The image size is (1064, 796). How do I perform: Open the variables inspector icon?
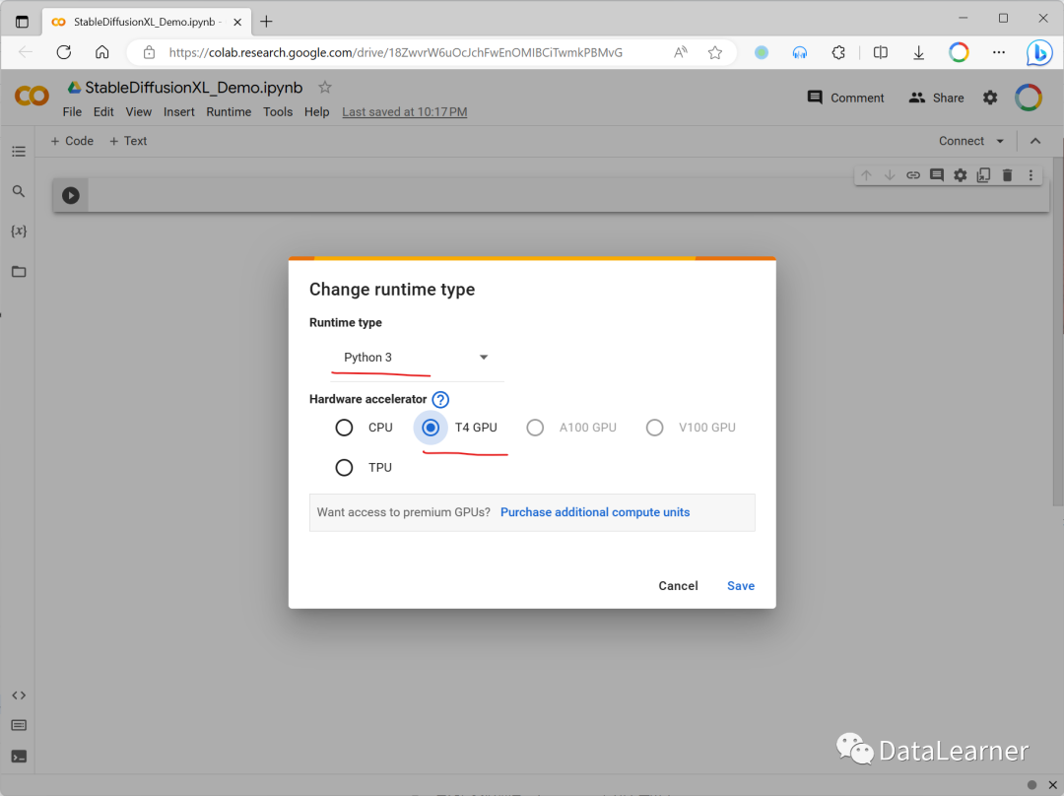point(19,231)
